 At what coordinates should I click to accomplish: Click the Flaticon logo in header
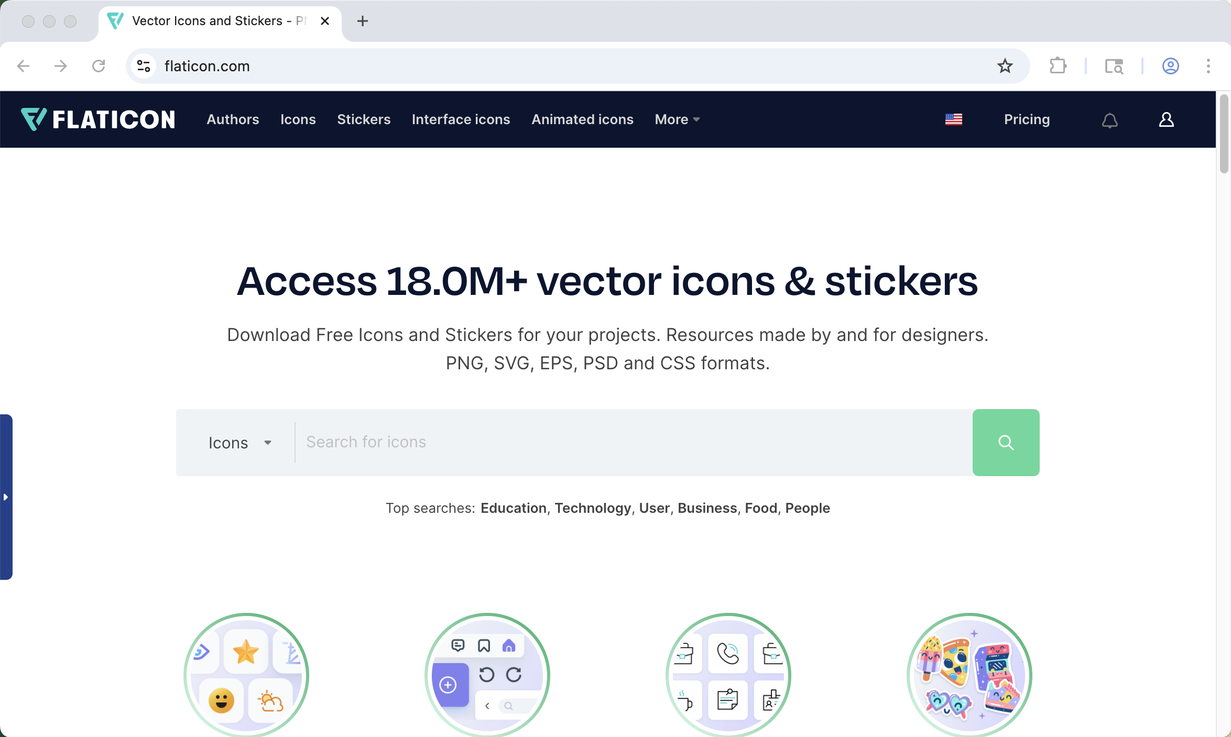pyautogui.click(x=98, y=119)
